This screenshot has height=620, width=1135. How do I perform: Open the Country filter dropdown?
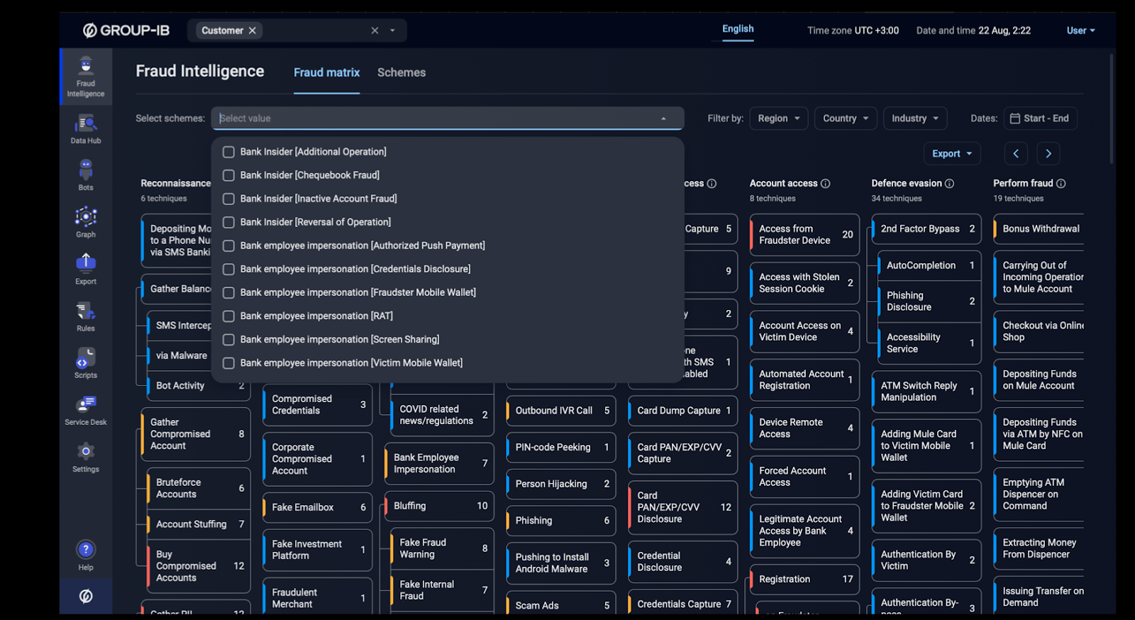pos(846,118)
